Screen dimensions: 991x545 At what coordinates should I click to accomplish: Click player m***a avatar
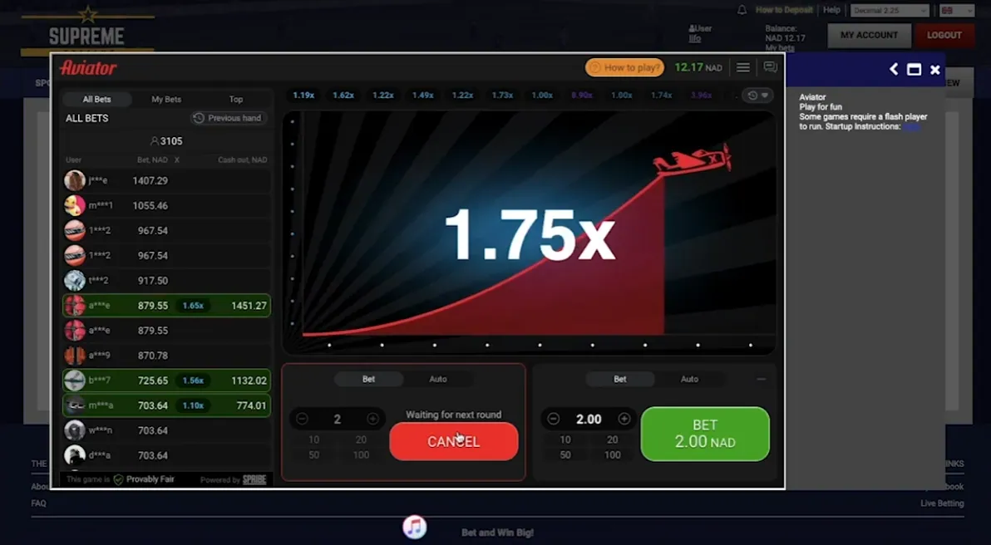(75, 405)
